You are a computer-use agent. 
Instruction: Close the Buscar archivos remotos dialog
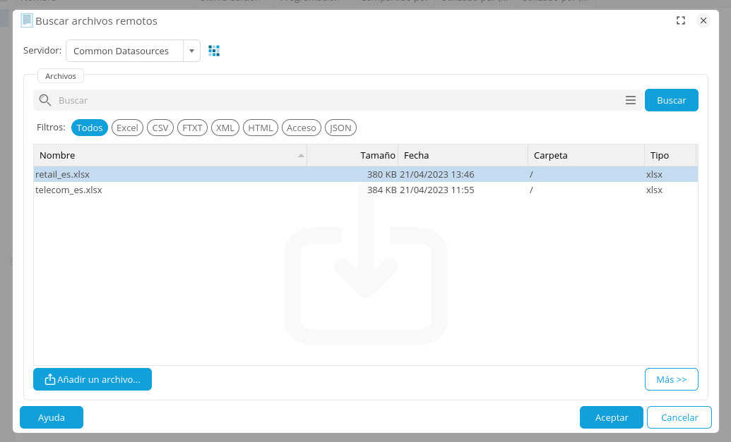703,21
